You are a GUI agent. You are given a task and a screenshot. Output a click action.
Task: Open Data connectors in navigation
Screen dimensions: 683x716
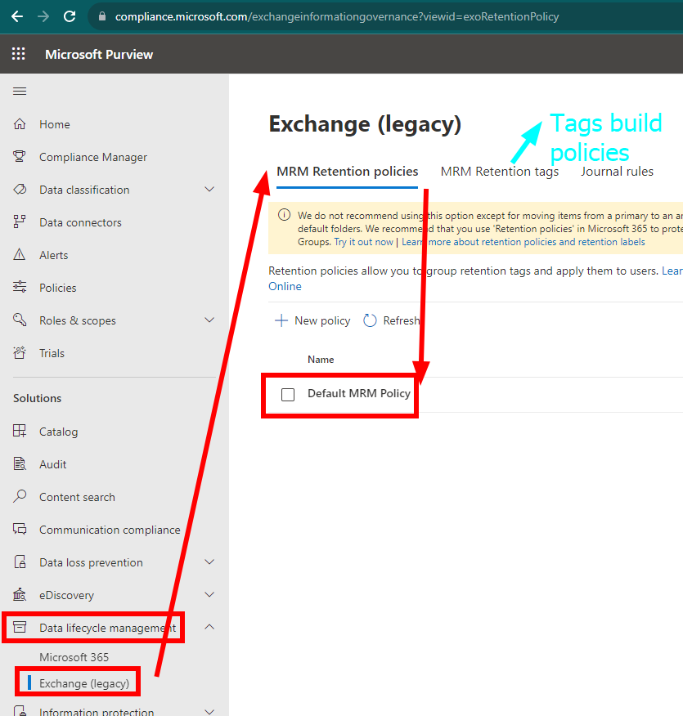coord(80,222)
